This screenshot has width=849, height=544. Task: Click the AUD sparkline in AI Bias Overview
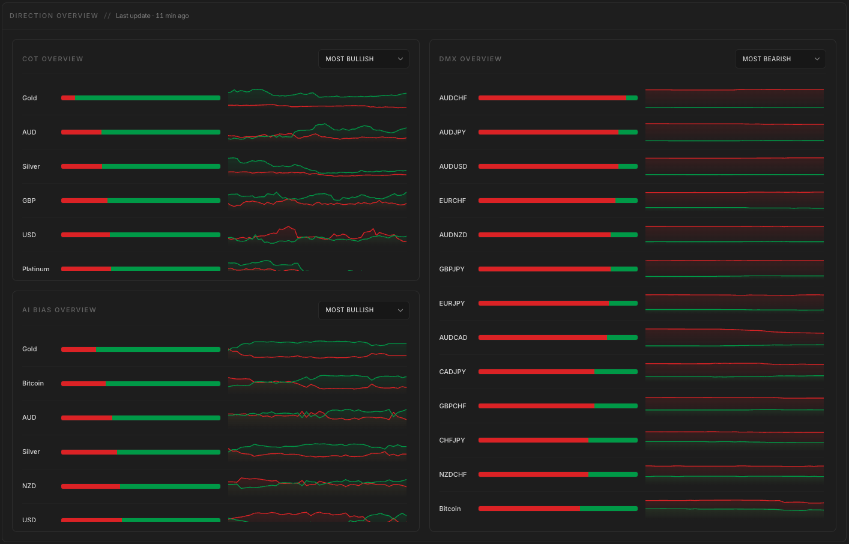[317, 417]
